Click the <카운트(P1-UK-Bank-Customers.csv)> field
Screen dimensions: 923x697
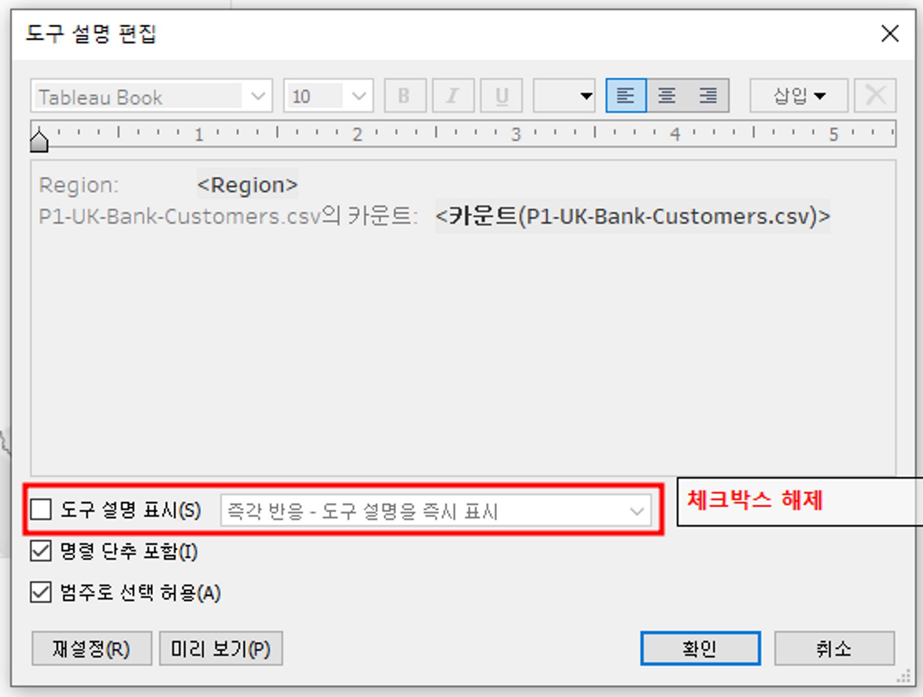pyautogui.click(x=633, y=216)
